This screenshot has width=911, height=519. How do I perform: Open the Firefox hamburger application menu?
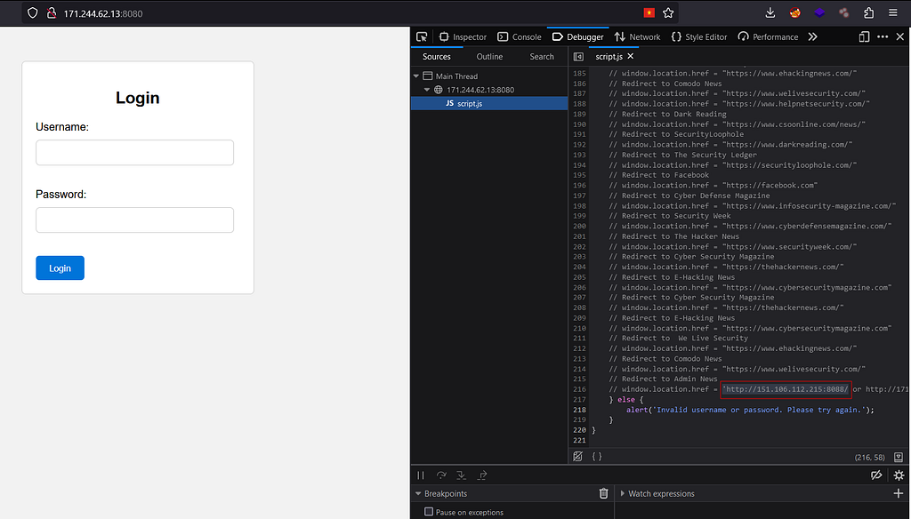coord(893,12)
